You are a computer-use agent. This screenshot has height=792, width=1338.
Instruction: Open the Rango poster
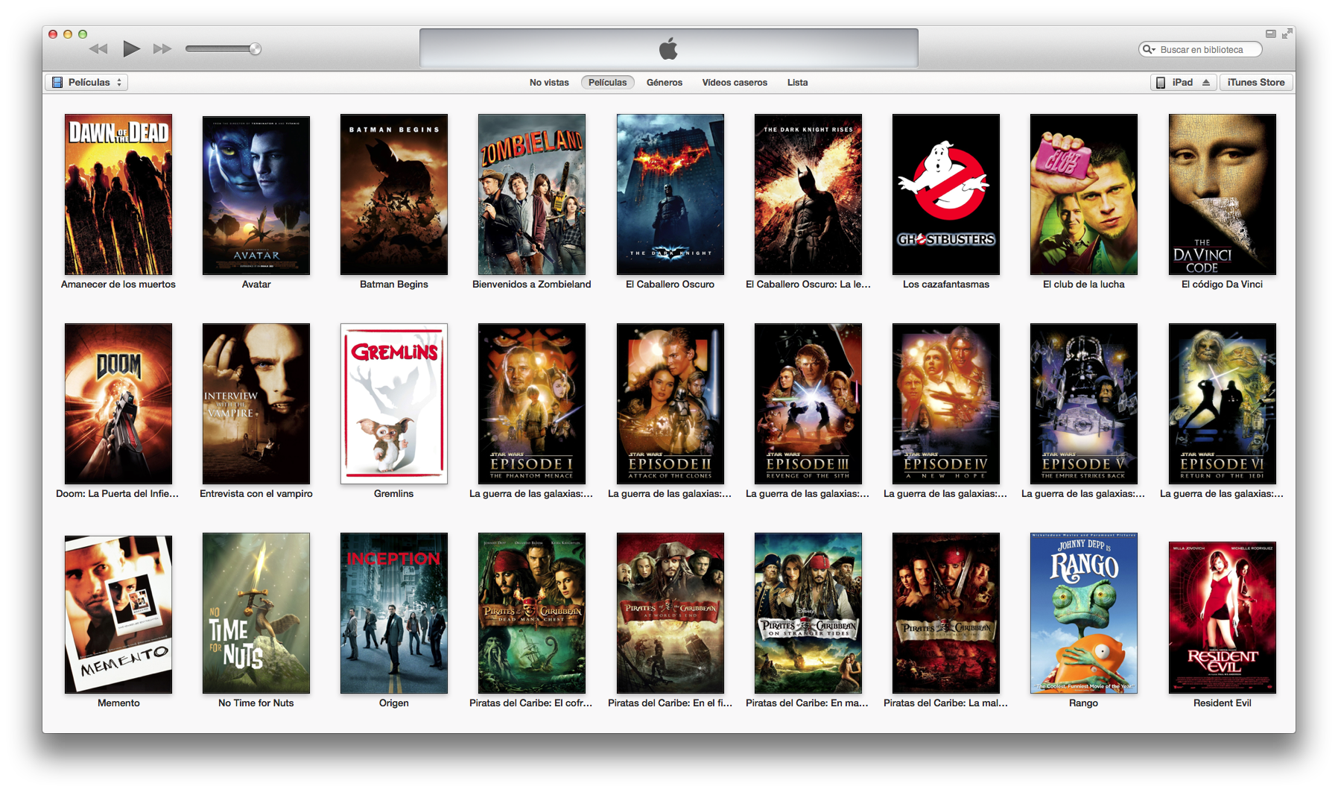(1084, 613)
